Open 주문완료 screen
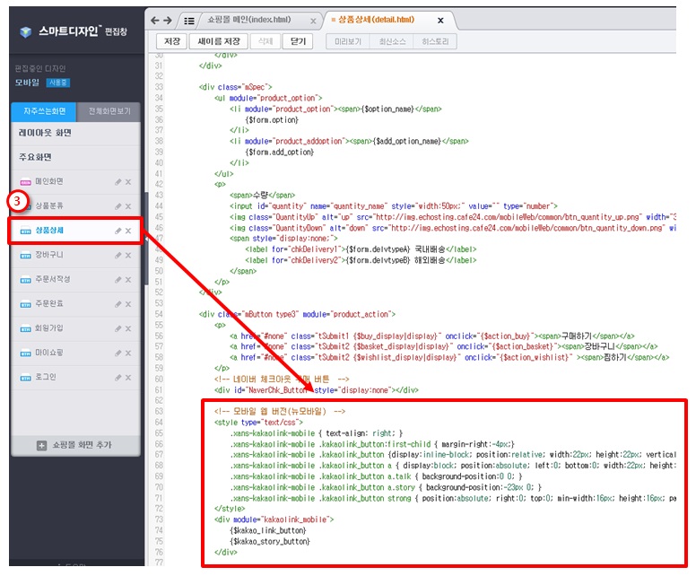 [49, 303]
